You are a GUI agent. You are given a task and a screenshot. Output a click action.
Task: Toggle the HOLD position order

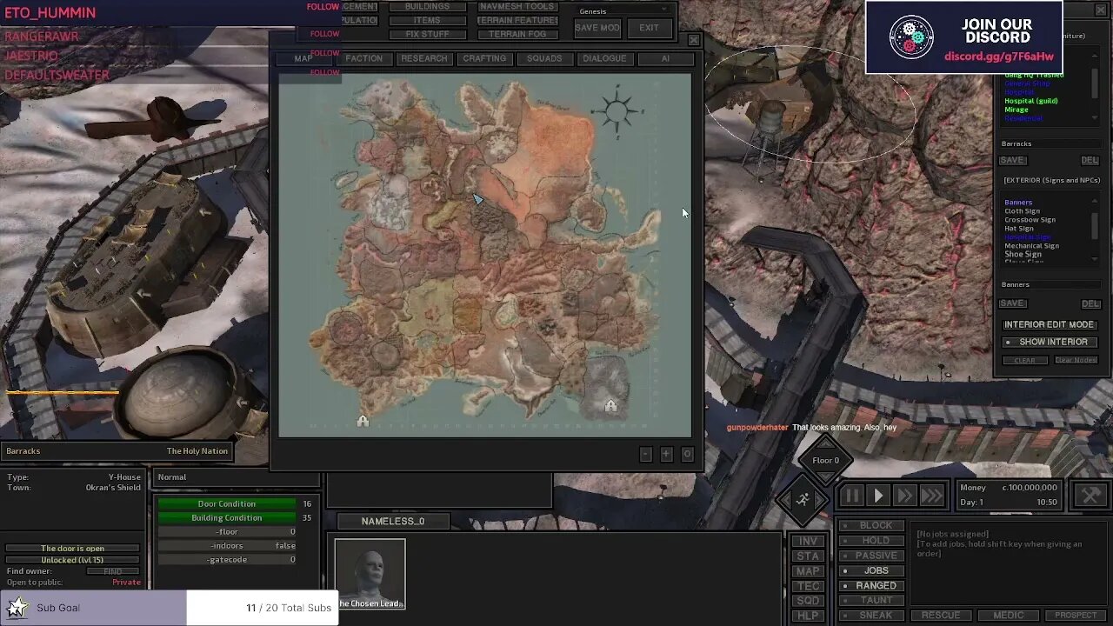(870, 540)
